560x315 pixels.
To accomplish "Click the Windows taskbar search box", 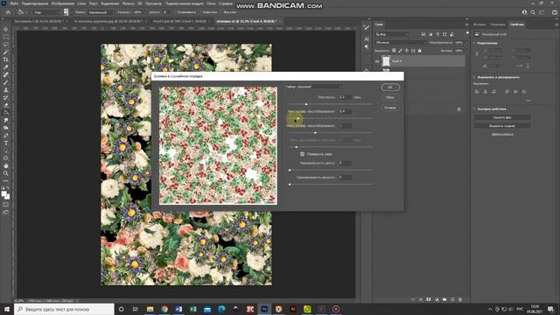I will (64, 309).
